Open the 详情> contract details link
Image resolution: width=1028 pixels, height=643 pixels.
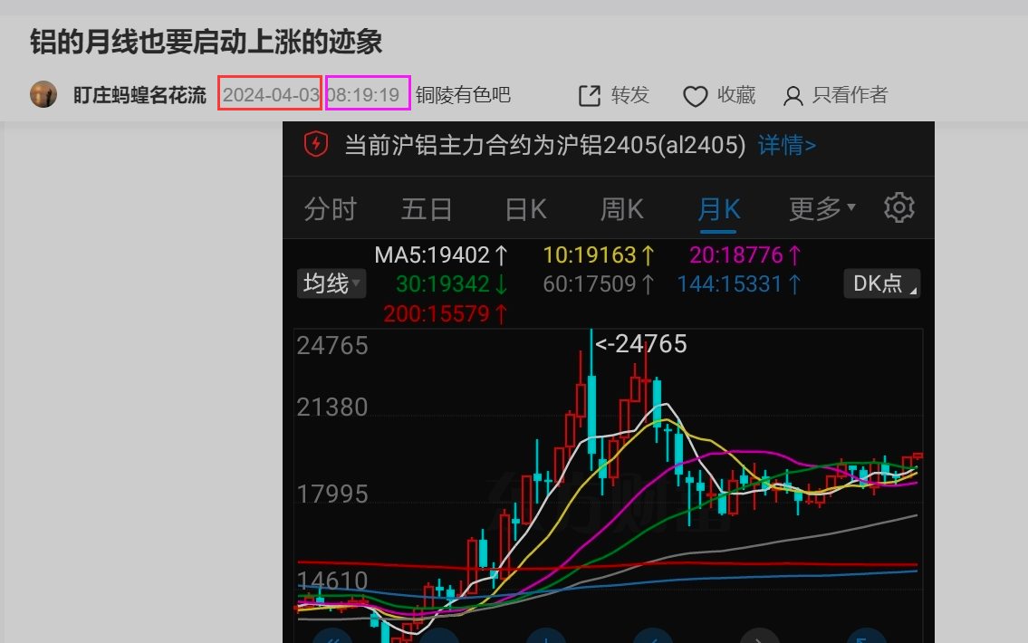[x=787, y=145]
